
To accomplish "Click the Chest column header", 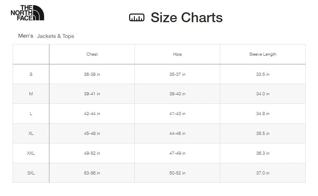I will click(92, 54).
